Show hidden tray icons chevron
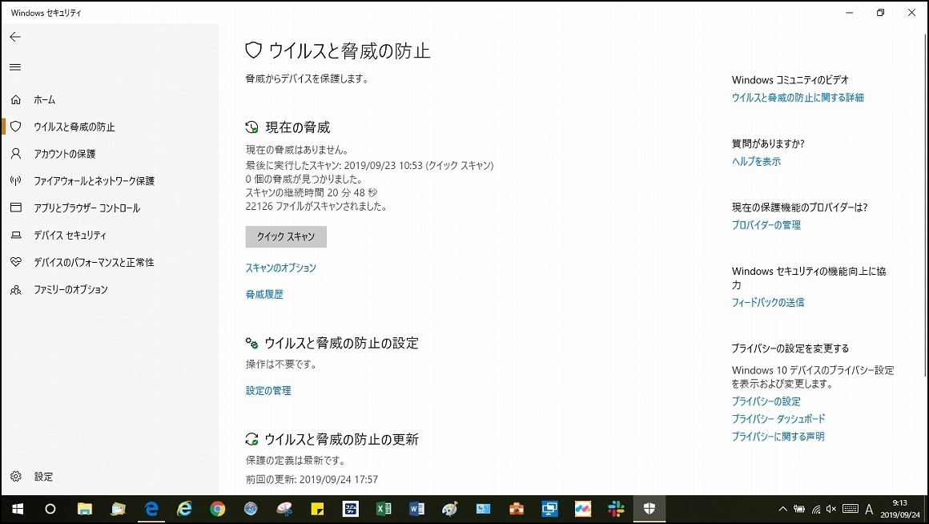 tap(782, 510)
